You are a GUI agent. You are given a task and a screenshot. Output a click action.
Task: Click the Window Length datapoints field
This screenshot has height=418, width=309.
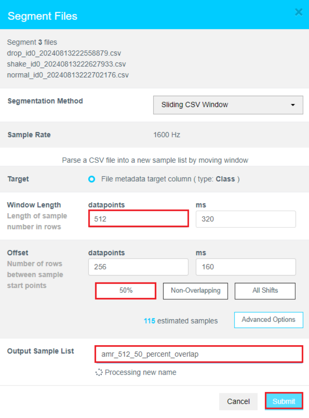[138, 219]
